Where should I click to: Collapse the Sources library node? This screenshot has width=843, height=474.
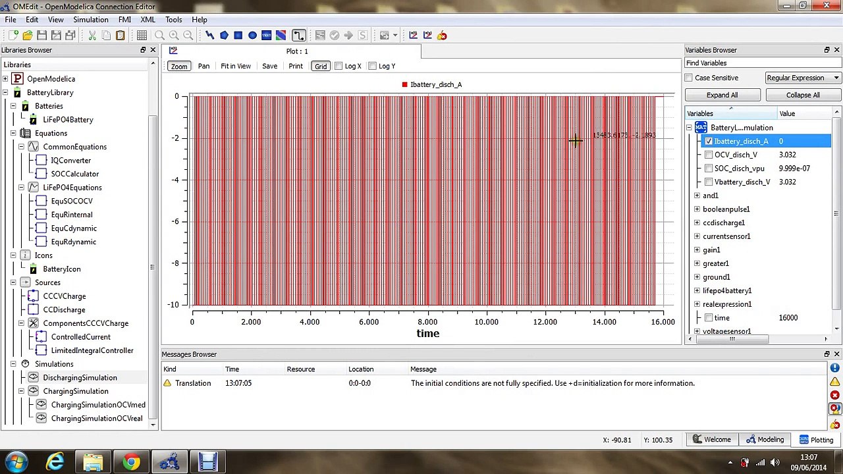pyautogui.click(x=13, y=282)
